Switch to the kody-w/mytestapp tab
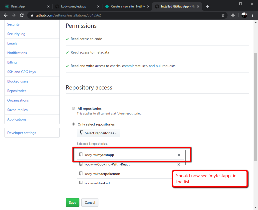Screen dimensions: 258x210 pyautogui.click(x=77, y=6)
